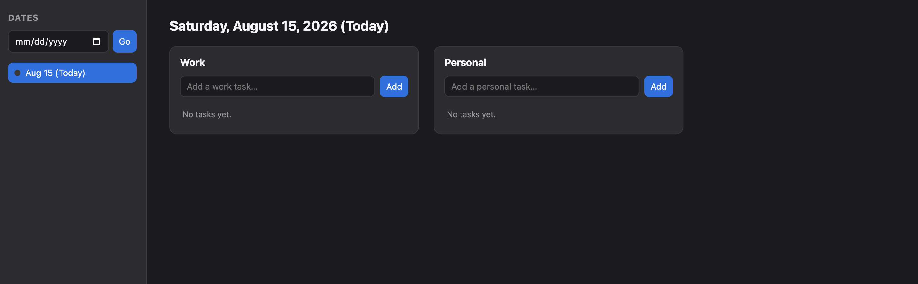Focus the Add a personal task field
918x284 pixels.
541,86
